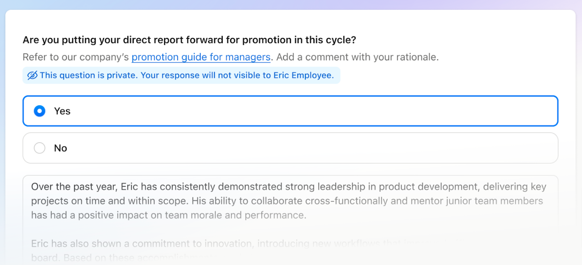Click the "Yes" option label text
The width and height of the screenshot is (582, 265).
tap(62, 111)
